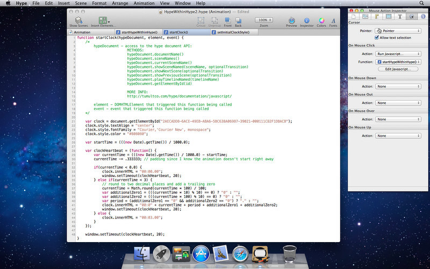This screenshot has width=430, height=269.
Task: Open the App Store from the Dock
Action: click(x=201, y=253)
